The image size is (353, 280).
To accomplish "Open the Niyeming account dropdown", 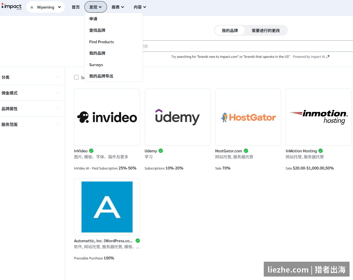I will click(x=46, y=7).
